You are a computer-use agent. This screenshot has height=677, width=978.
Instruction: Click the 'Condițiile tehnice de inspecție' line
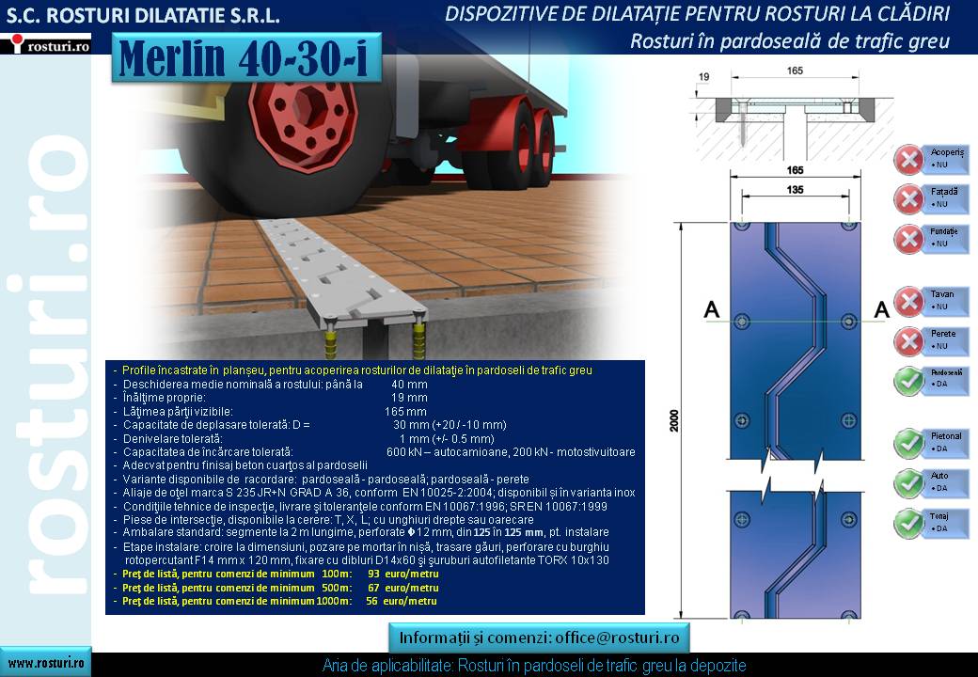click(x=360, y=506)
